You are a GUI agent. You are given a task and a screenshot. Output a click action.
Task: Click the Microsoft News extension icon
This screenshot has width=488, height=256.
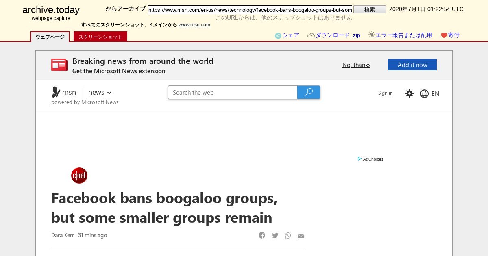tap(59, 65)
